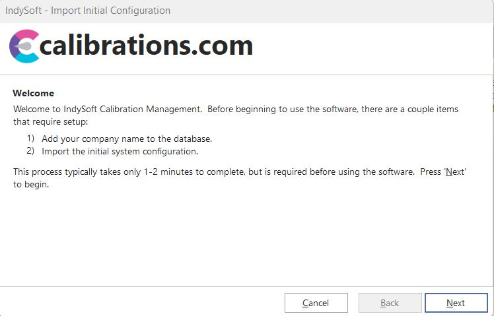
Task: Click the calibrations.com wordmark text
Action: 147,46
